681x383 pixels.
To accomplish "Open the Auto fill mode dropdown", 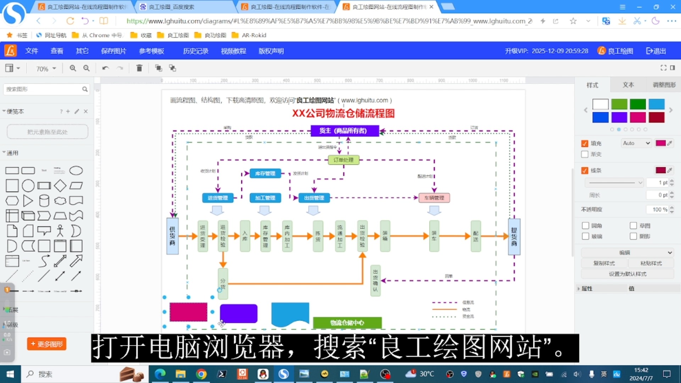I will click(x=636, y=143).
